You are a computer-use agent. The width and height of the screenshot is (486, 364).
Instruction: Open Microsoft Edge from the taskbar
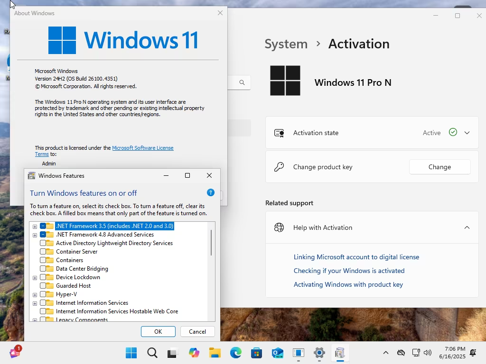point(235,353)
